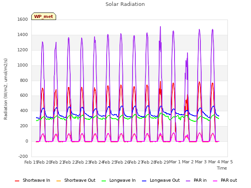This screenshot has height=188, width=251.
Task: Toggle the Shortwave Out legend entry
Action: (x=76, y=180)
